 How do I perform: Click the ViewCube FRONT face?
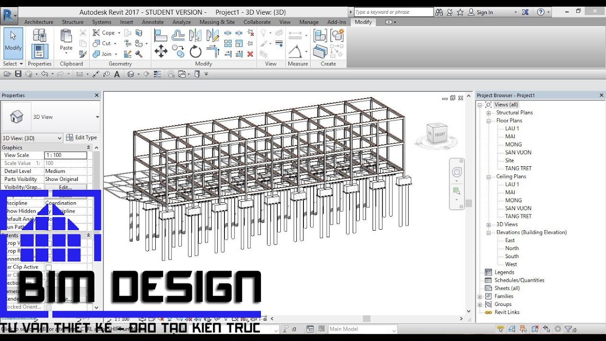coord(440,135)
